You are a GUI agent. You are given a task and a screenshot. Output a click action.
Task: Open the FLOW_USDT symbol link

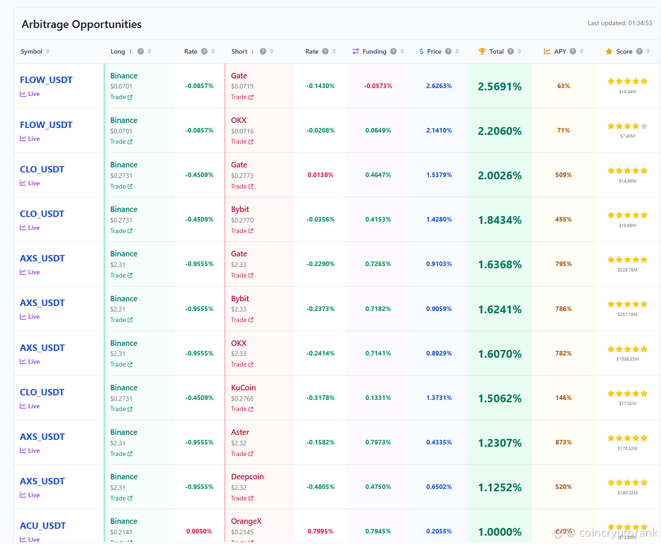click(x=46, y=79)
